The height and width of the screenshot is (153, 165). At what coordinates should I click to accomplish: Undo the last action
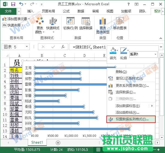(x=21, y=4)
